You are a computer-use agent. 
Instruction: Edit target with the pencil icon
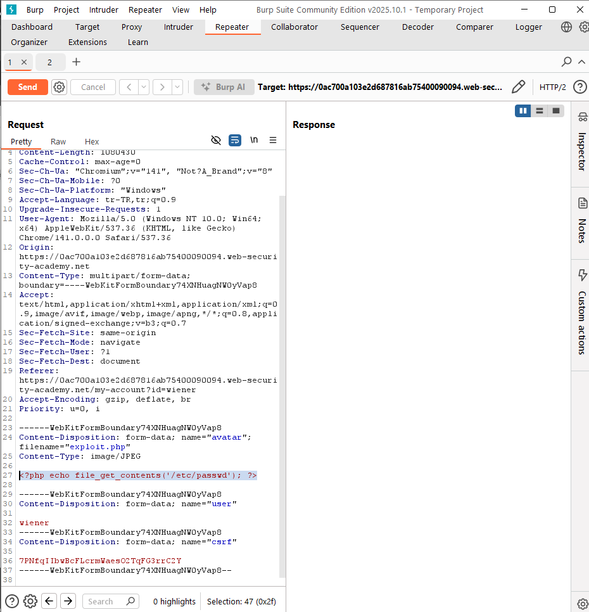tap(519, 87)
